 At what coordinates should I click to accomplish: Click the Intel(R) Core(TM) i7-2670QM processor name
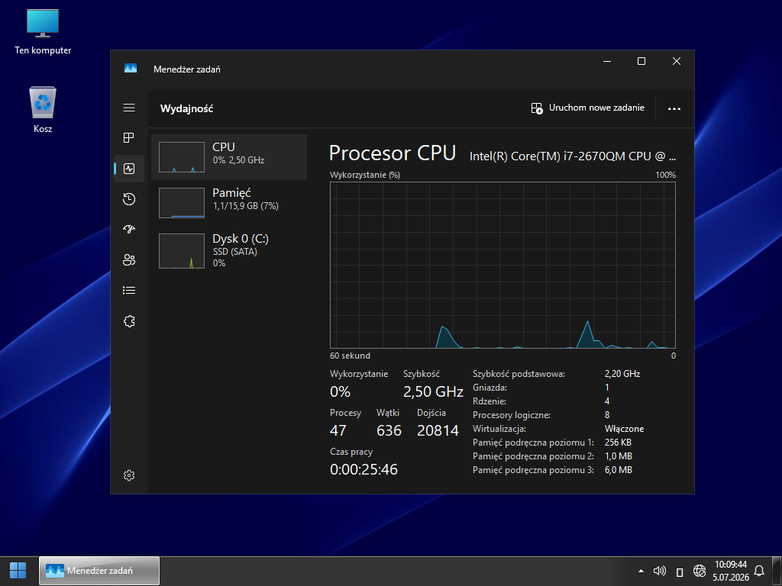tap(573, 156)
